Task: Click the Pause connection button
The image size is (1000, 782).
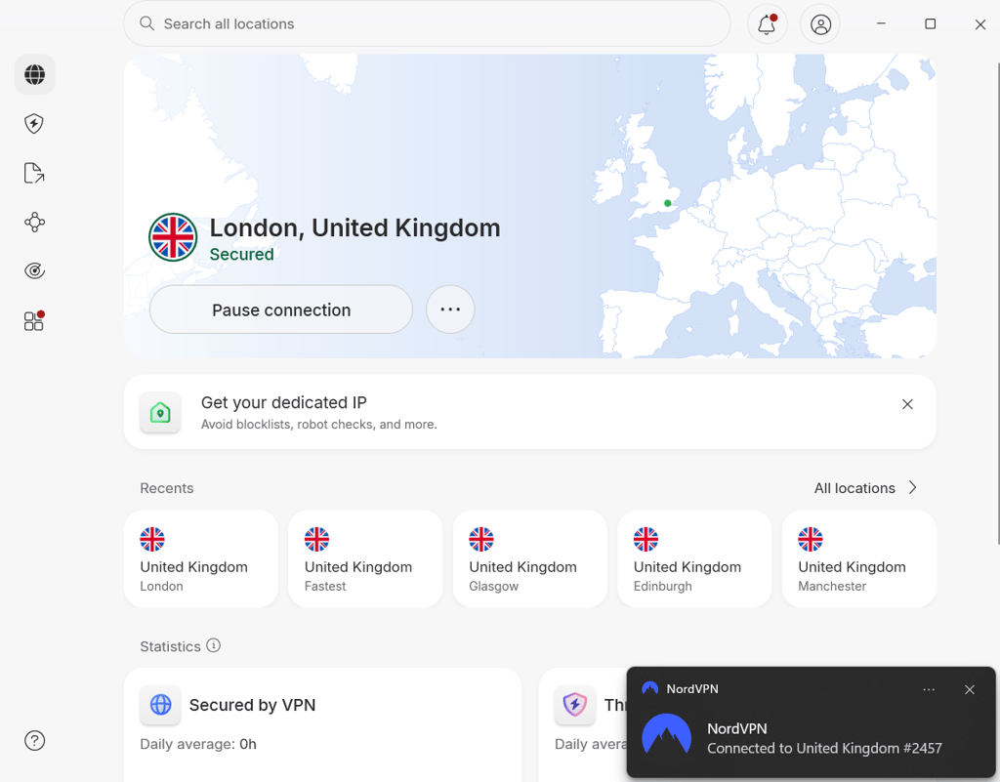Action: (x=281, y=309)
